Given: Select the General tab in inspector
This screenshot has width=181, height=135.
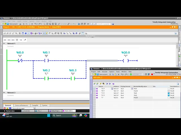Looking at the screenshot, I should 8,105.
